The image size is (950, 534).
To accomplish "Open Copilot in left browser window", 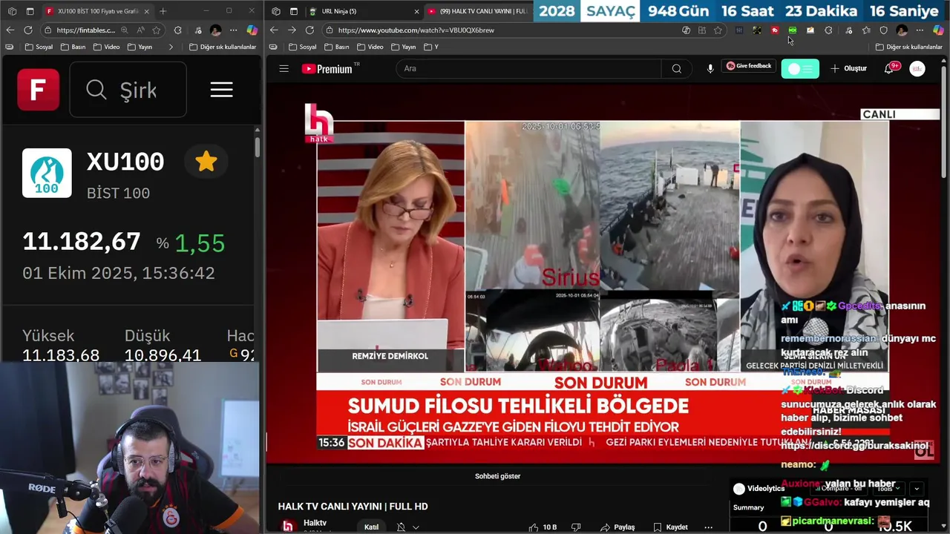I will pyautogui.click(x=252, y=30).
